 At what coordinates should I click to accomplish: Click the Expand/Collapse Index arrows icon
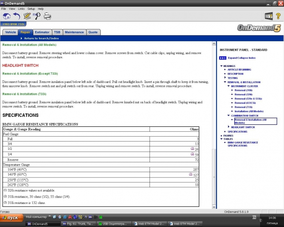tap(223, 58)
